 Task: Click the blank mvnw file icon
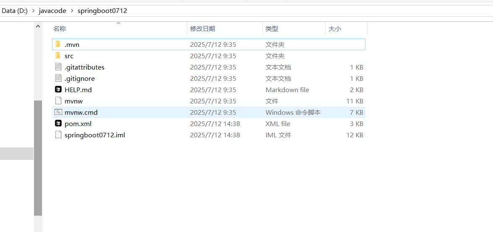(58, 101)
